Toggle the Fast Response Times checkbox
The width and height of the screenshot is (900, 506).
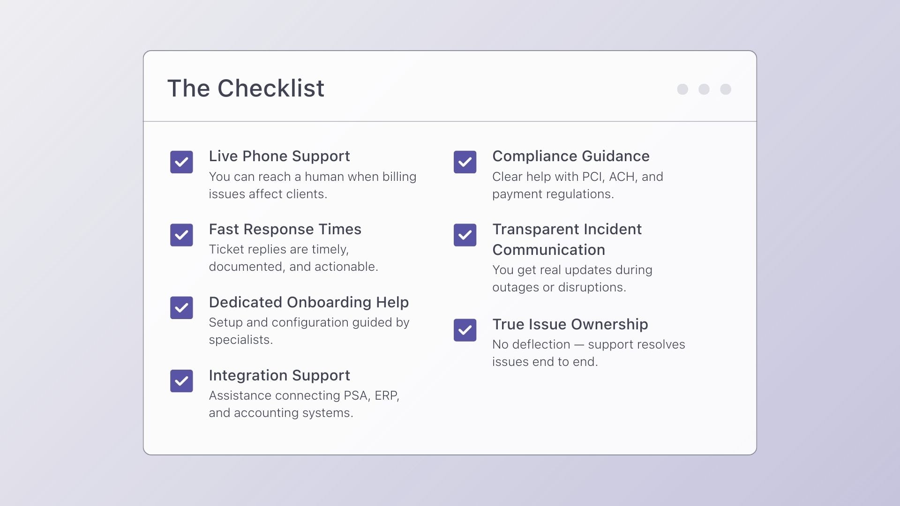181,235
